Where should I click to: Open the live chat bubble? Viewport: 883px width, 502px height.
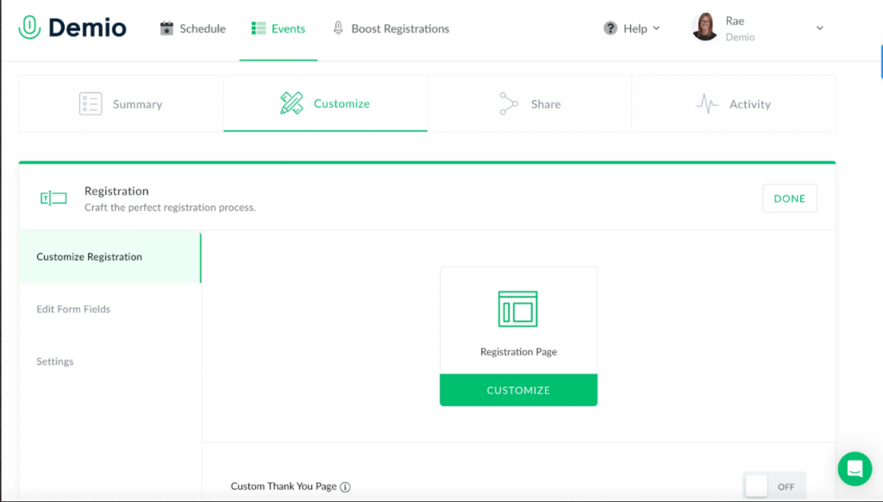coord(855,469)
